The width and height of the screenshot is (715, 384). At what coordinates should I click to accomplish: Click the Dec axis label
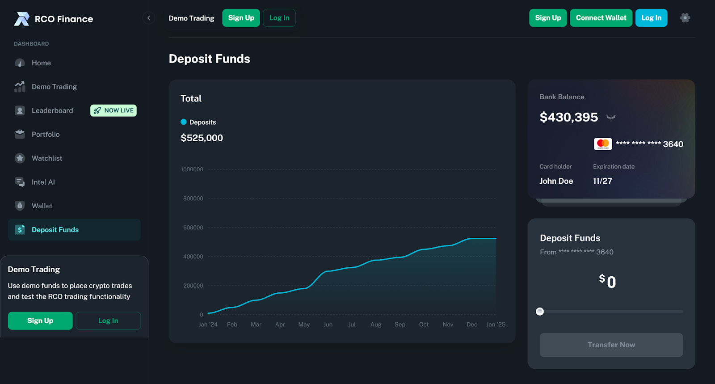pos(472,325)
